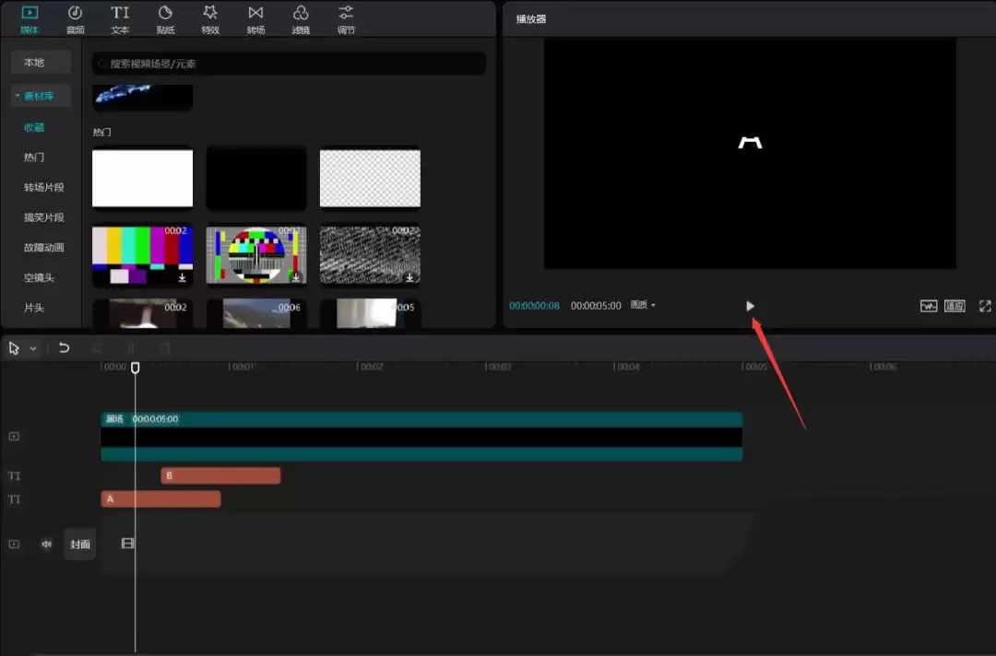The height and width of the screenshot is (656, 996).
Task: Open the selection tool dropdown arrow
Action: click(x=34, y=348)
